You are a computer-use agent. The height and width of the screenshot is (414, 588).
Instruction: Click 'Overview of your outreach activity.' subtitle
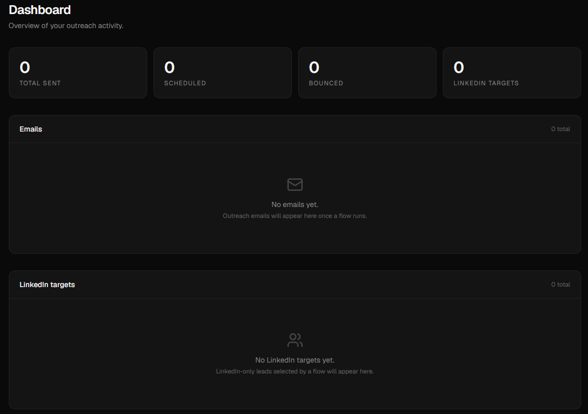coord(66,25)
